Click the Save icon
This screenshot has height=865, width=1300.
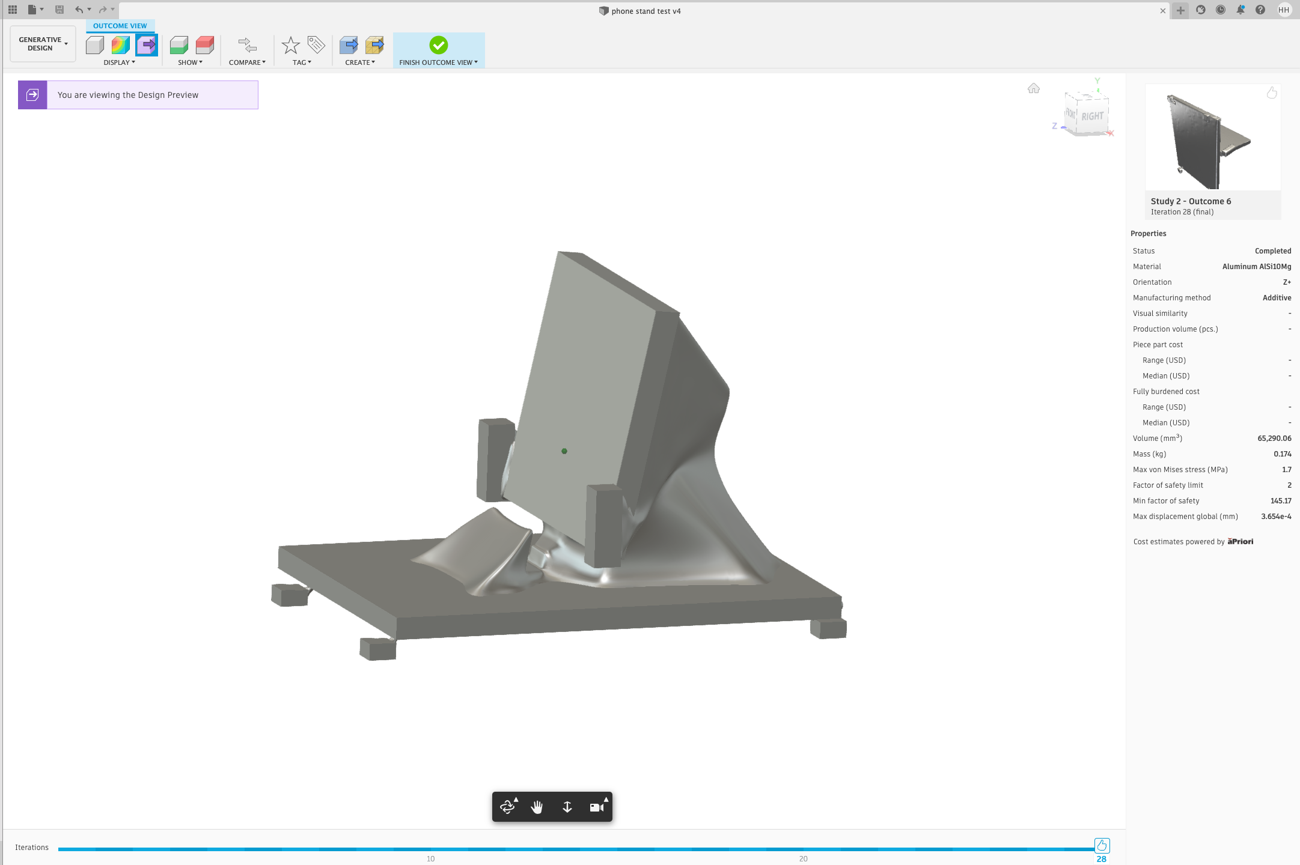60,10
